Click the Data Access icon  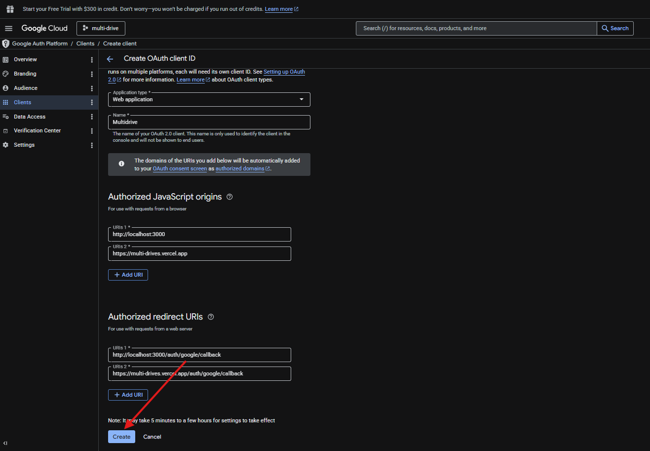[5, 117]
